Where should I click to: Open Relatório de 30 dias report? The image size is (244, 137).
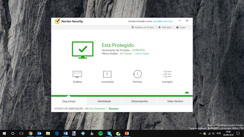coord(143,27)
